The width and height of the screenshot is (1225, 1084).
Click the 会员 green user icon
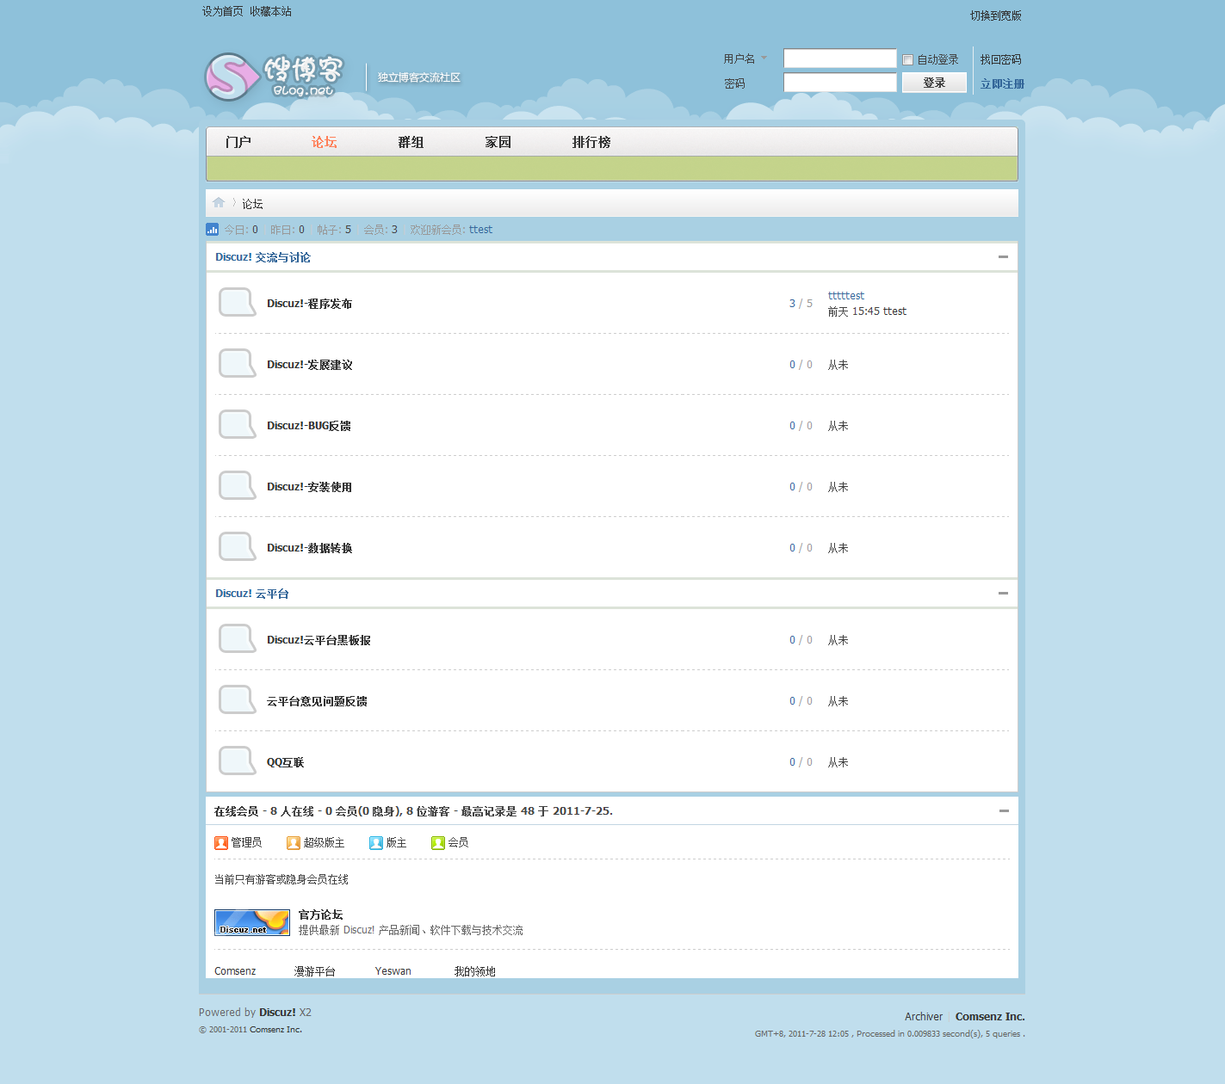click(x=438, y=843)
